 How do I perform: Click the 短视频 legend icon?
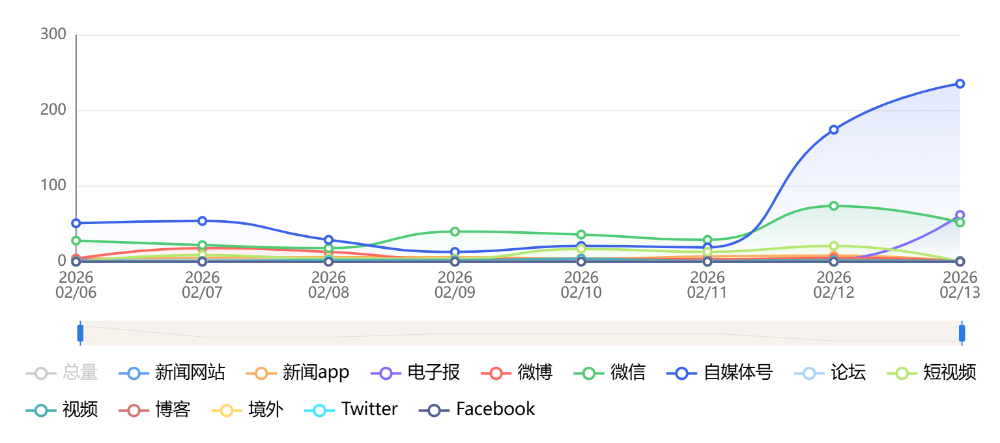(x=901, y=373)
